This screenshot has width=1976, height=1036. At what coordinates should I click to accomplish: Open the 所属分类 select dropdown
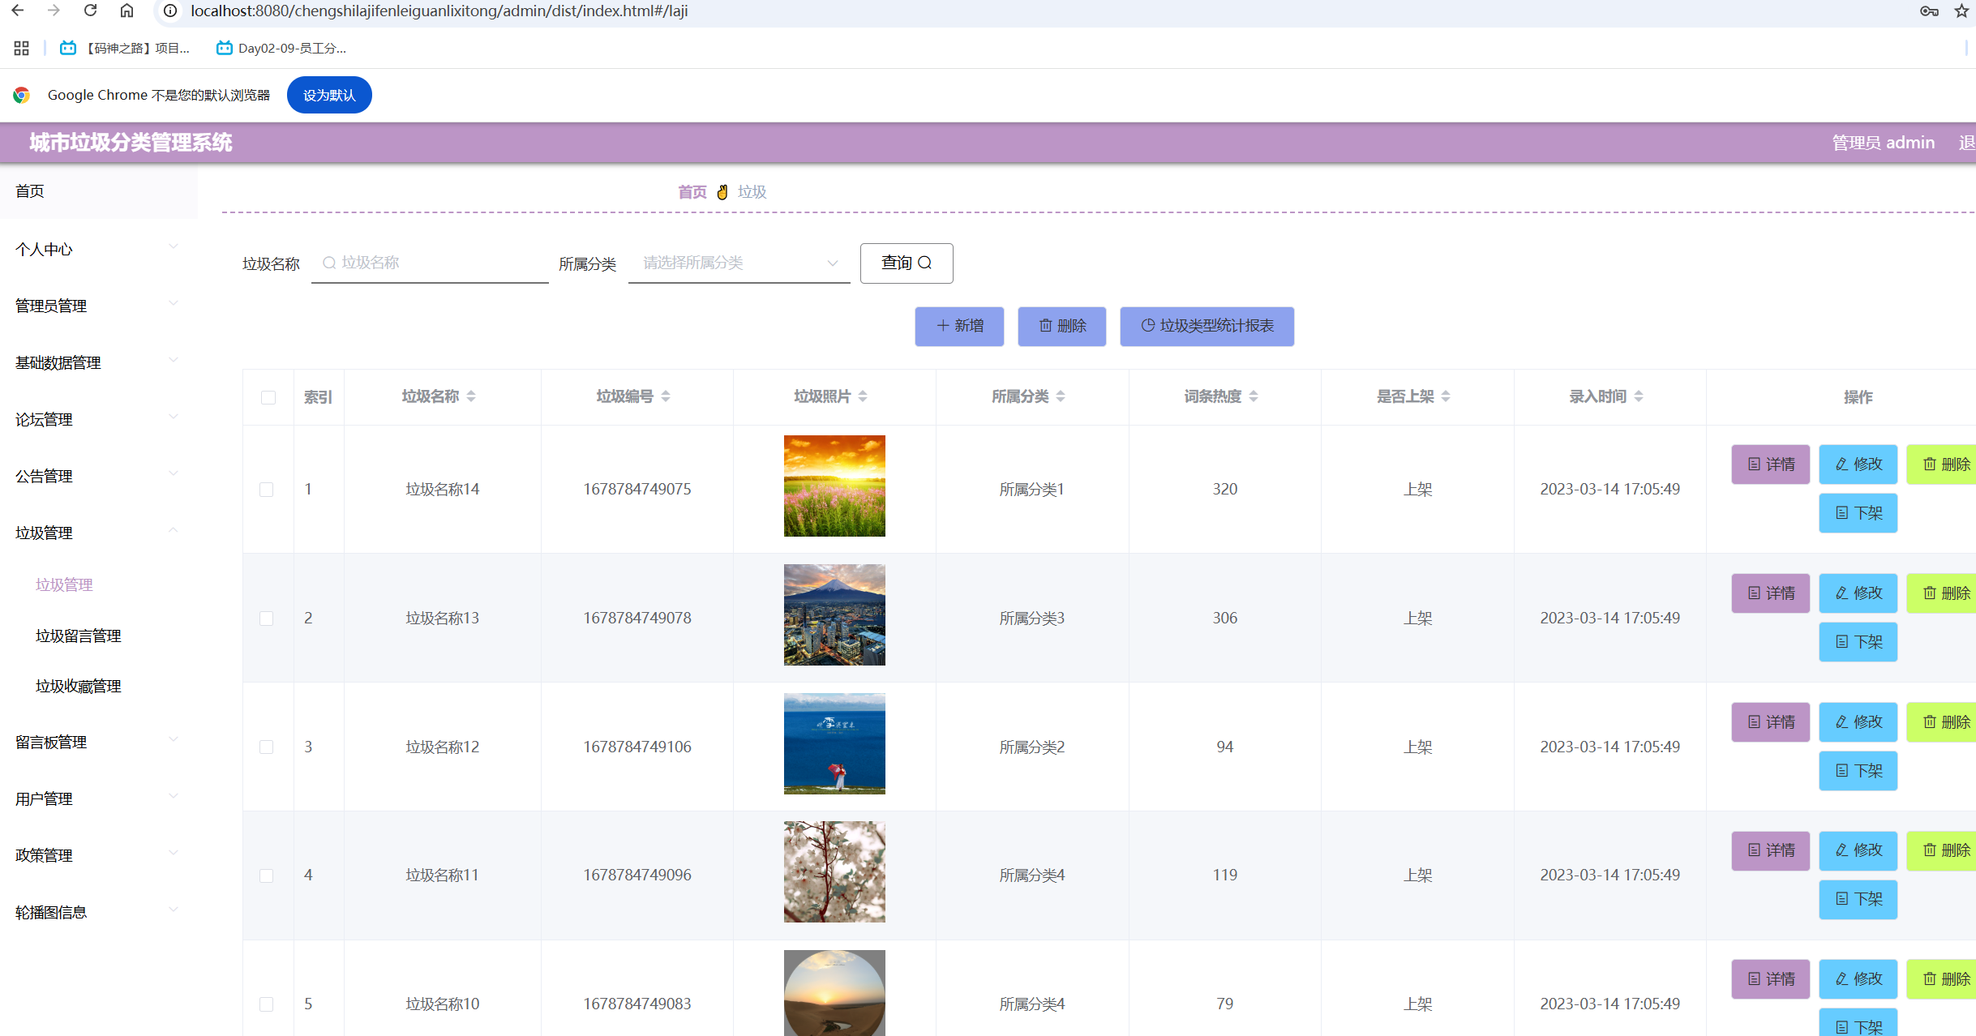click(738, 263)
